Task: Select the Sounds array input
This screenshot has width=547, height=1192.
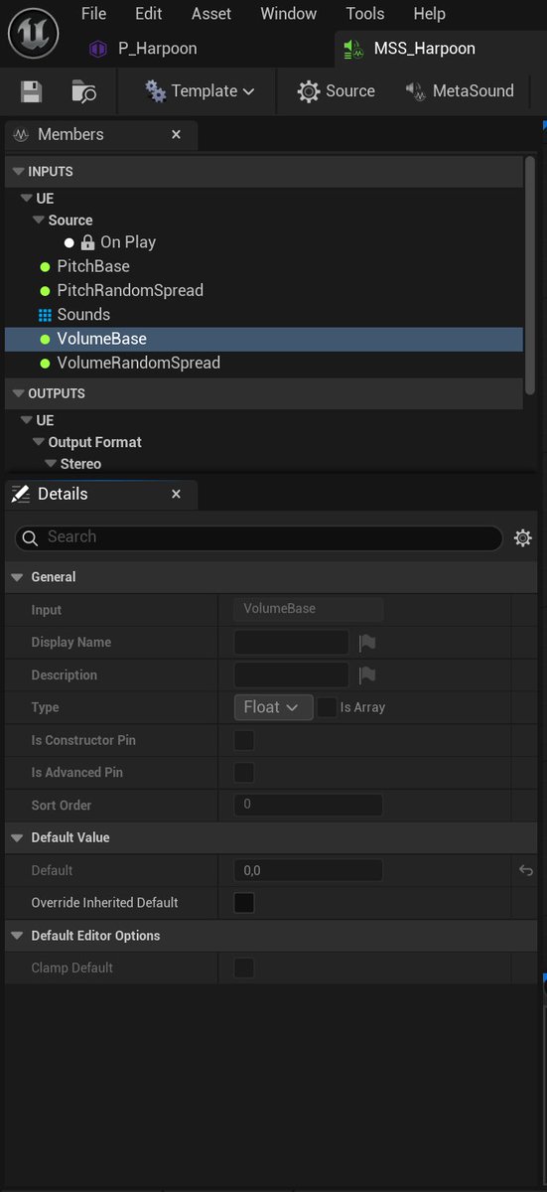Action: (83, 314)
